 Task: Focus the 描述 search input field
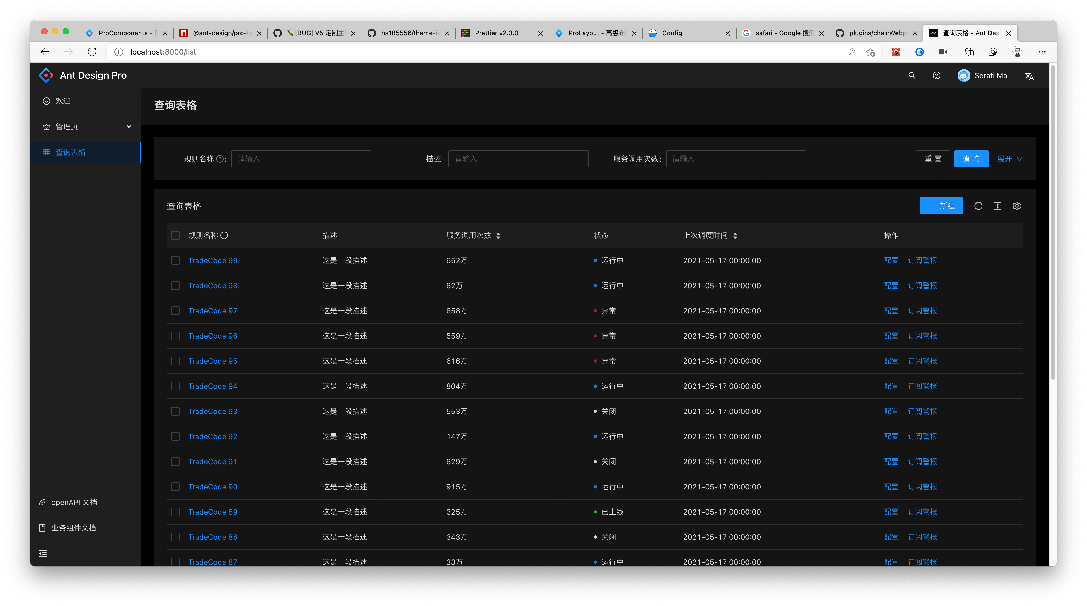[x=518, y=159]
